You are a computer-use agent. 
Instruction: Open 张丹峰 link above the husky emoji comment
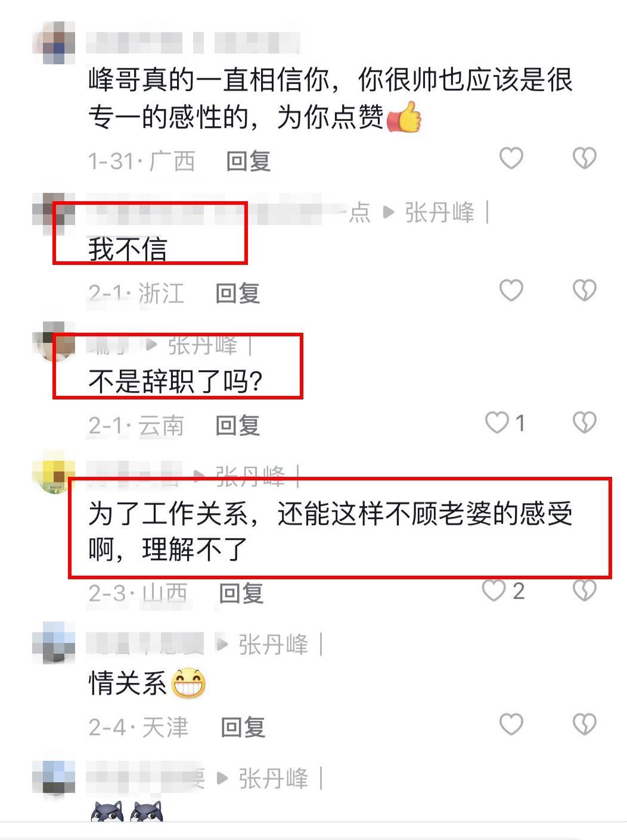(274, 779)
